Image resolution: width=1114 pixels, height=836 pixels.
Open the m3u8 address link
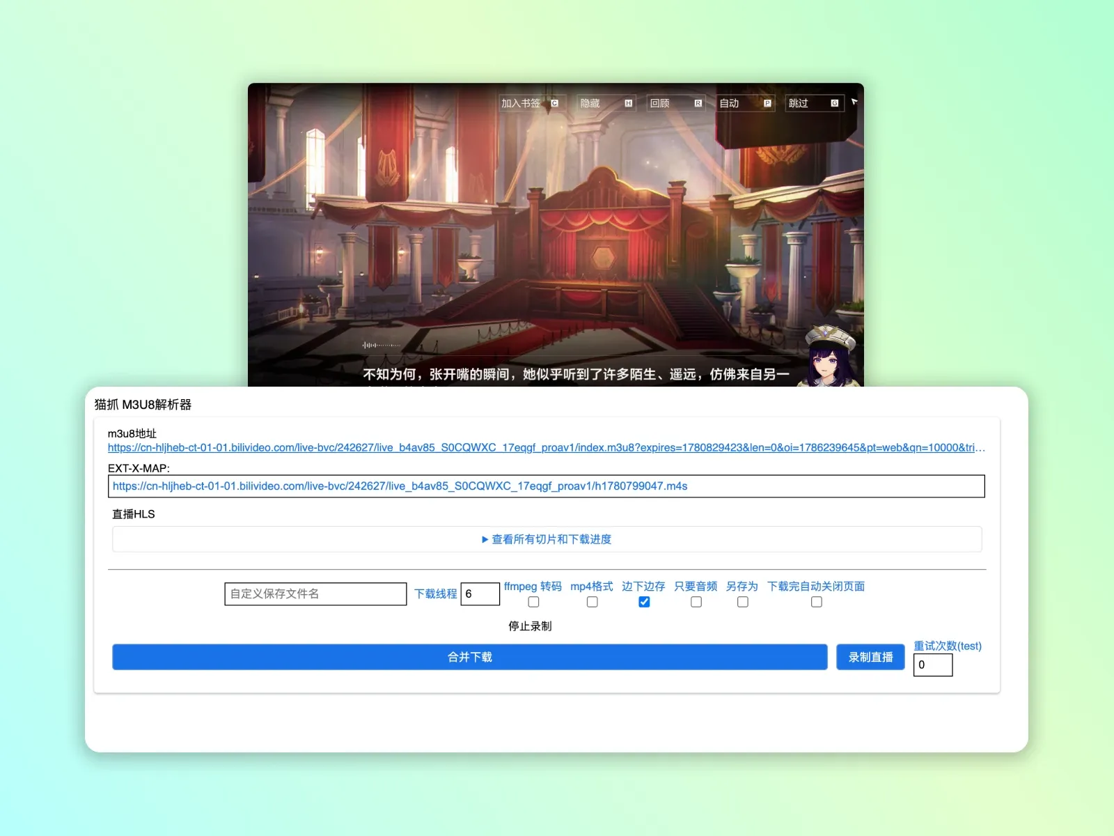click(547, 448)
